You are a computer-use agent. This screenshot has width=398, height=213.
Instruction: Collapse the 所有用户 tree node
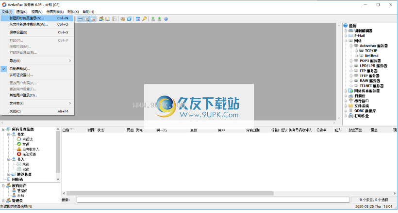3,185
